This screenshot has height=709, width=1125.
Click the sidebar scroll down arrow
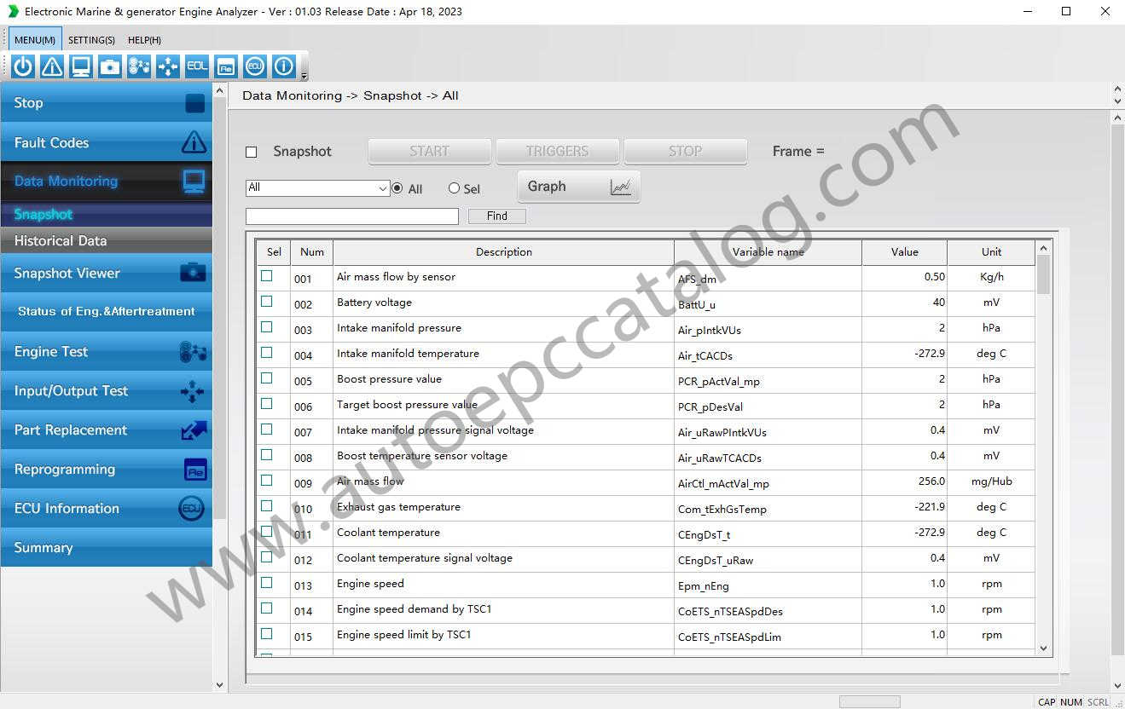pos(219,684)
